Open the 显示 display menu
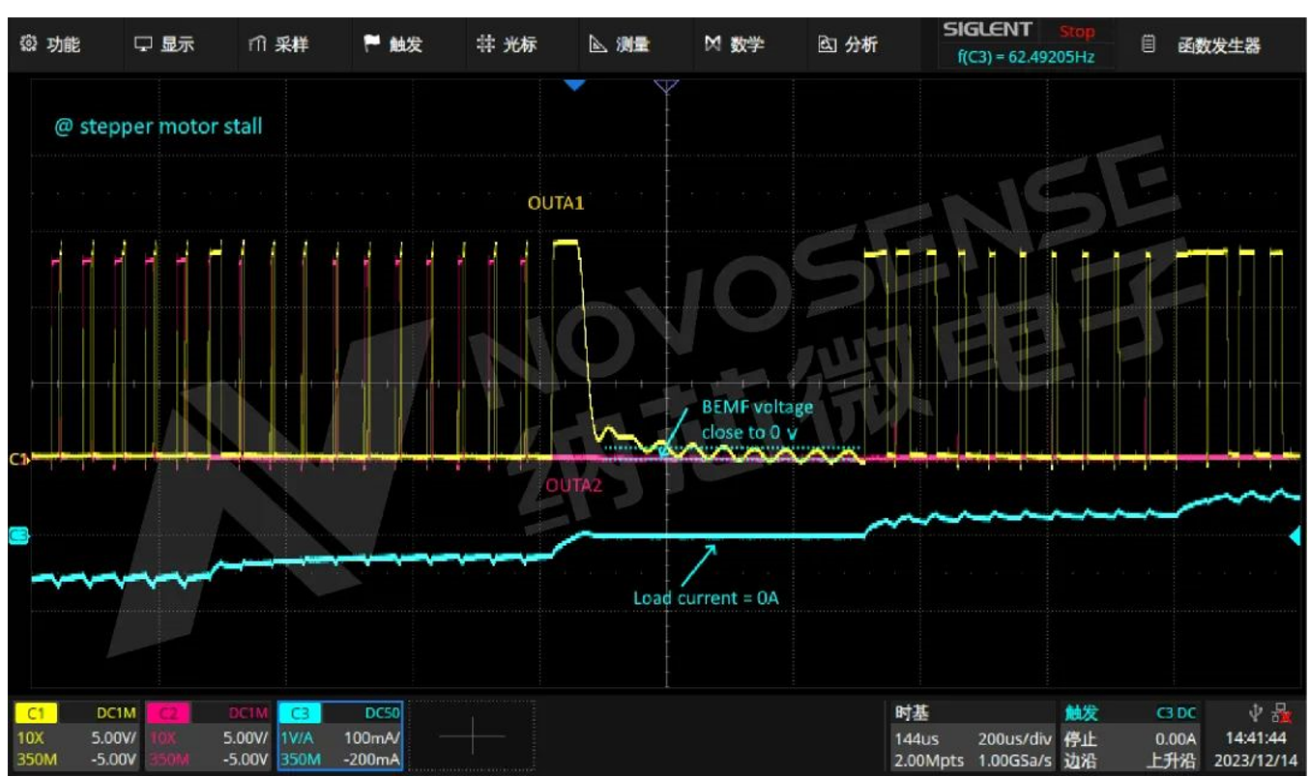This screenshot has width=1309, height=777. pos(164,44)
